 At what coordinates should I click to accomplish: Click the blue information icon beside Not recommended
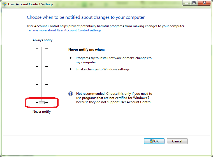tap(71, 94)
